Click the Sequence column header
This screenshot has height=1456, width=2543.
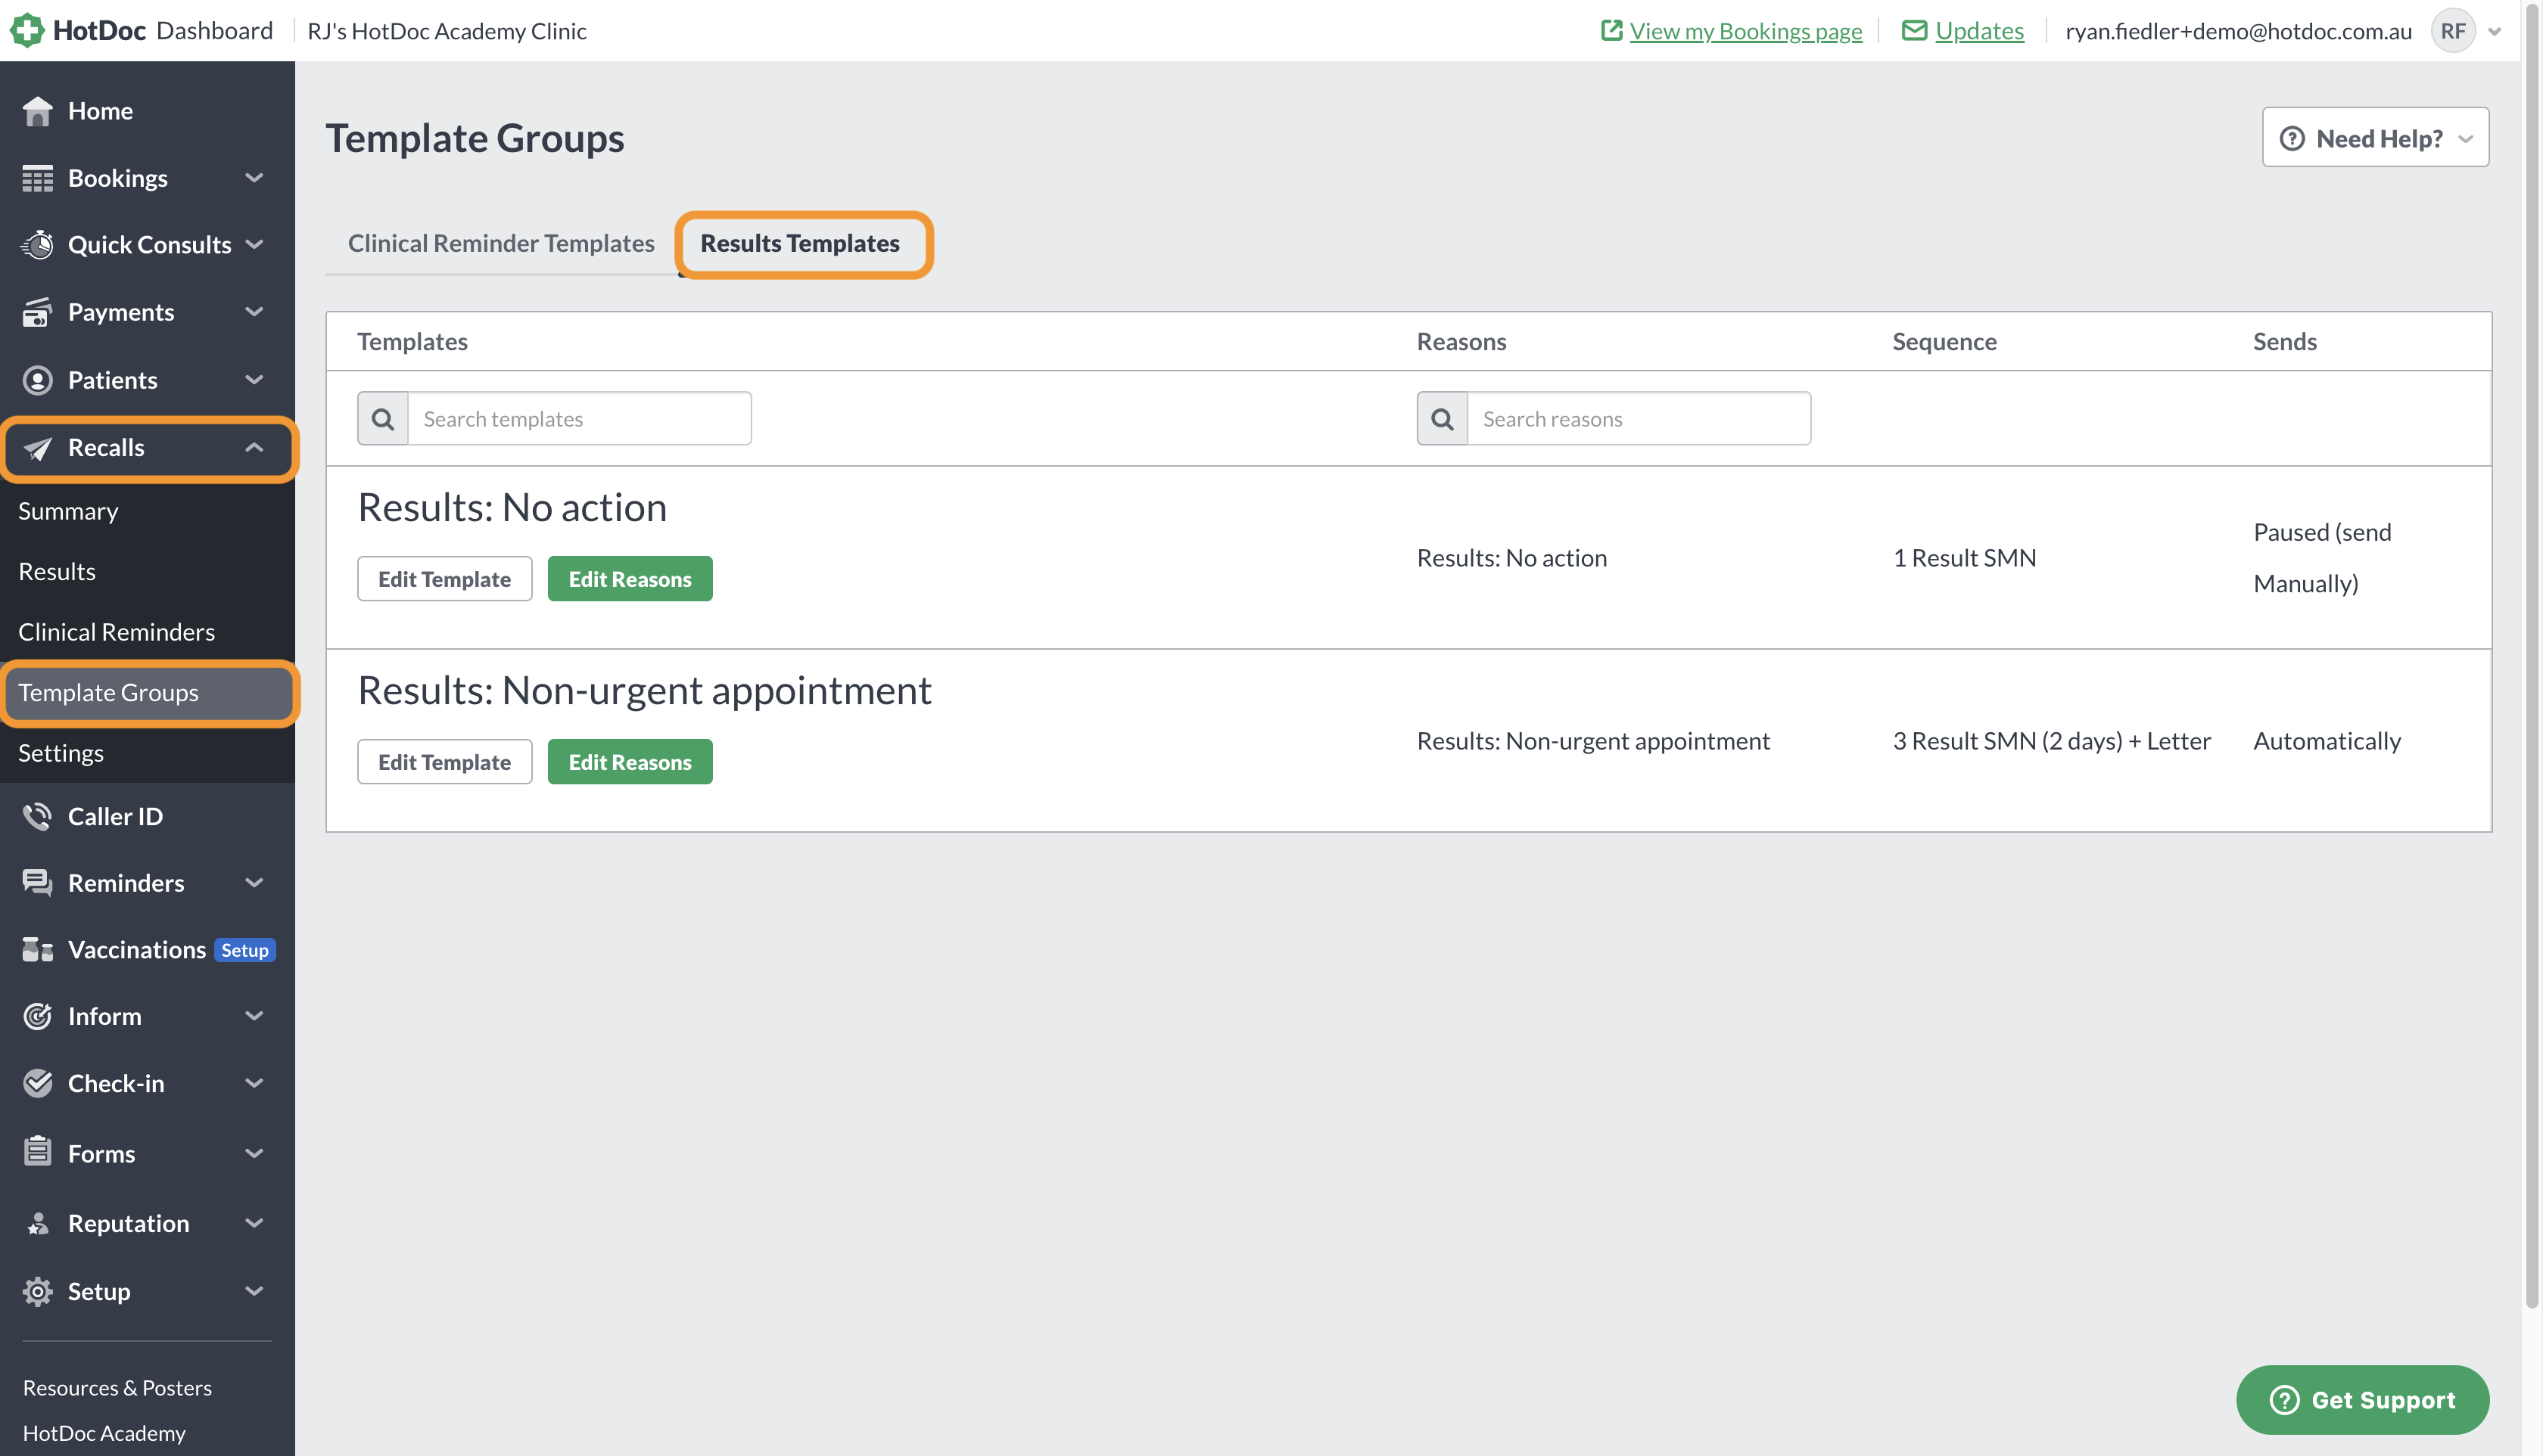[1944, 341]
